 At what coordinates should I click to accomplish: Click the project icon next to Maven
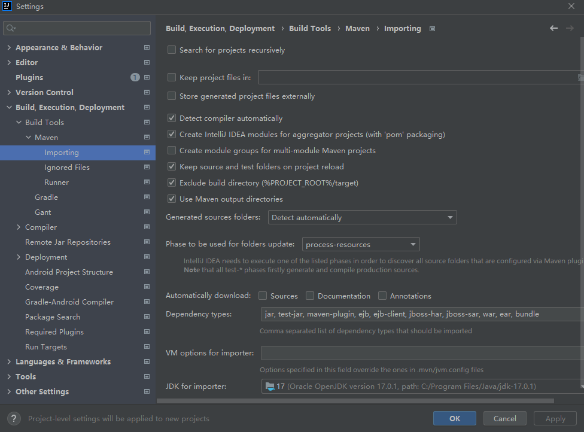[147, 137]
